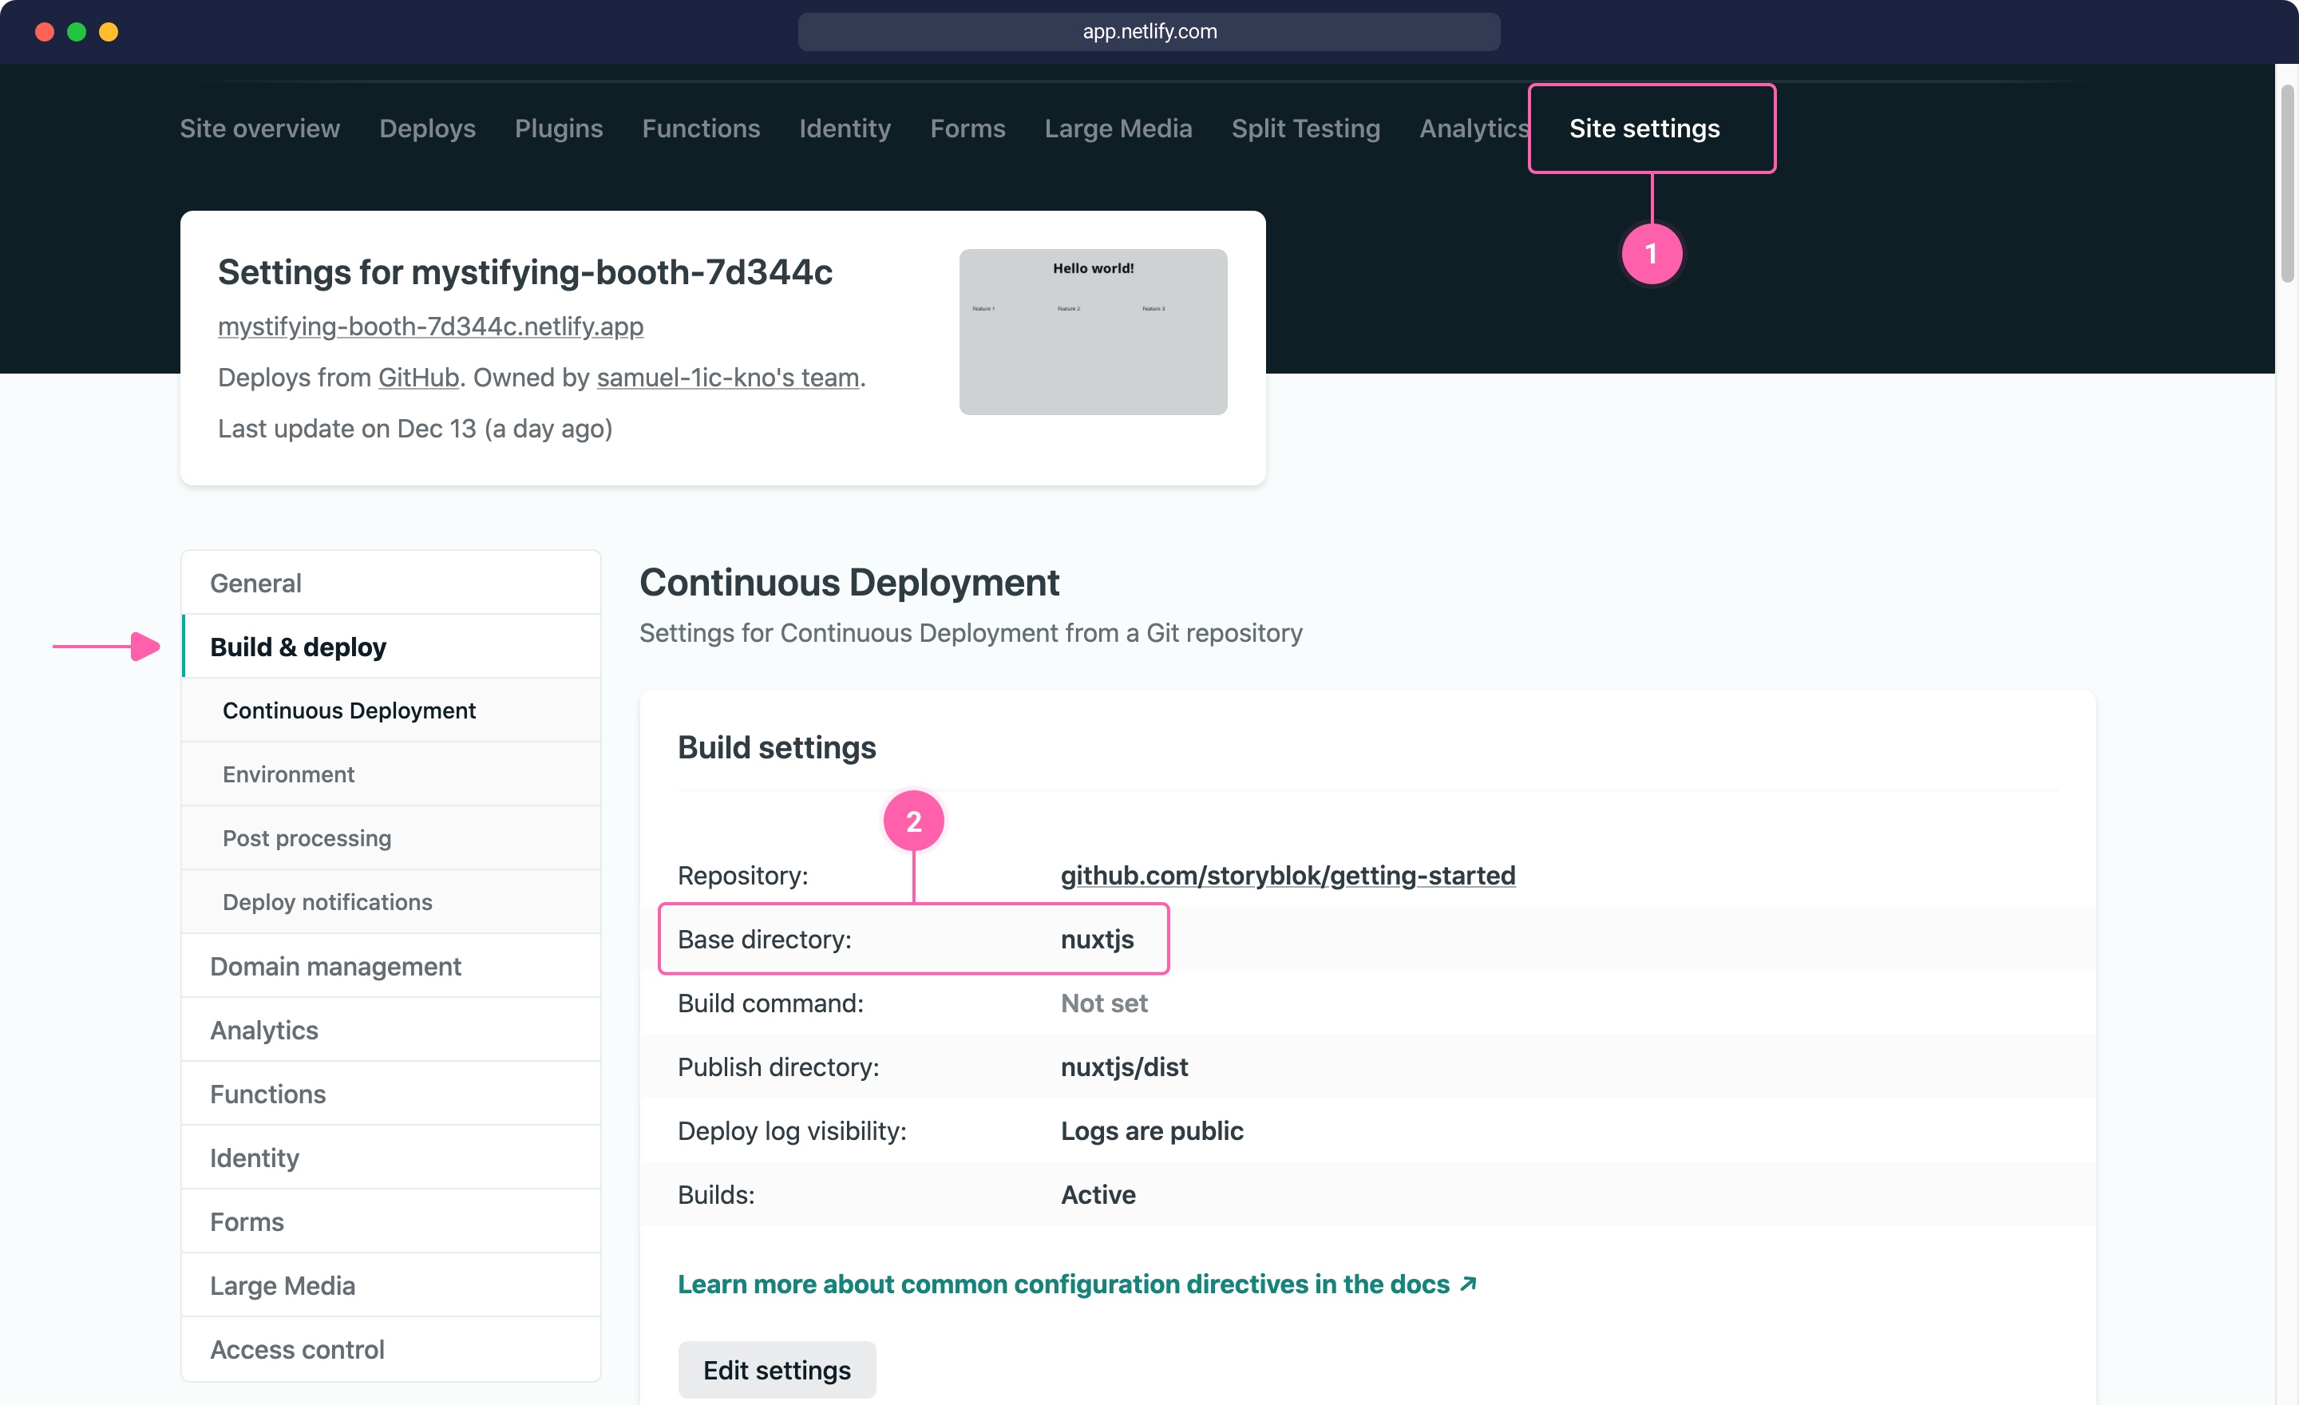
Task: Select General in the settings sidebar
Action: tap(391, 583)
